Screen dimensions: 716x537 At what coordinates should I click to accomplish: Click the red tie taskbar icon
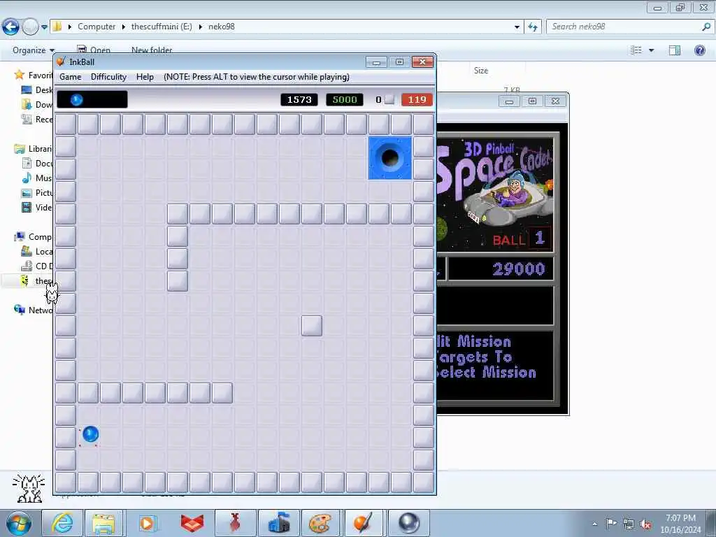coord(235,523)
